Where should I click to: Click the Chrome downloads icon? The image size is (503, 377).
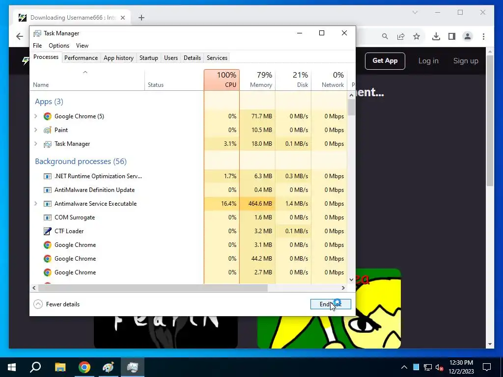(436, 36)
